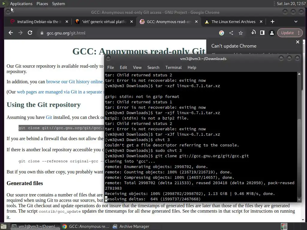The image size is (307, 230).
Task: Click page scrollbar down arrow in Chrome
Action: [303, 220]
